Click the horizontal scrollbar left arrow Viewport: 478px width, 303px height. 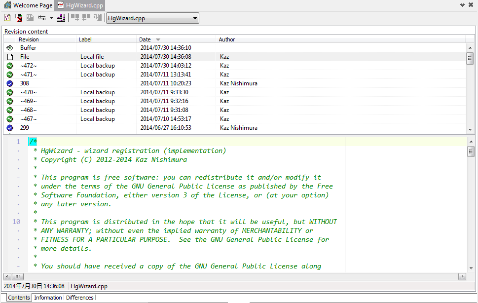click(x=7, y=276)
